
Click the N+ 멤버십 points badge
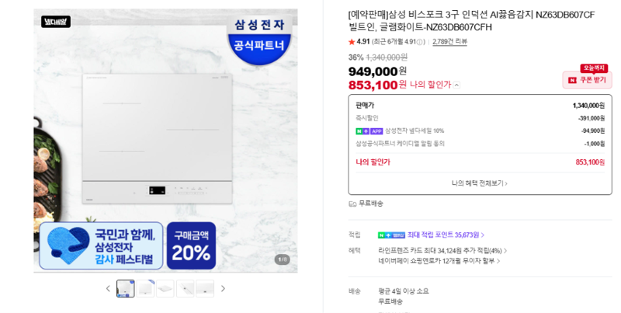click(x=391, y=235)
